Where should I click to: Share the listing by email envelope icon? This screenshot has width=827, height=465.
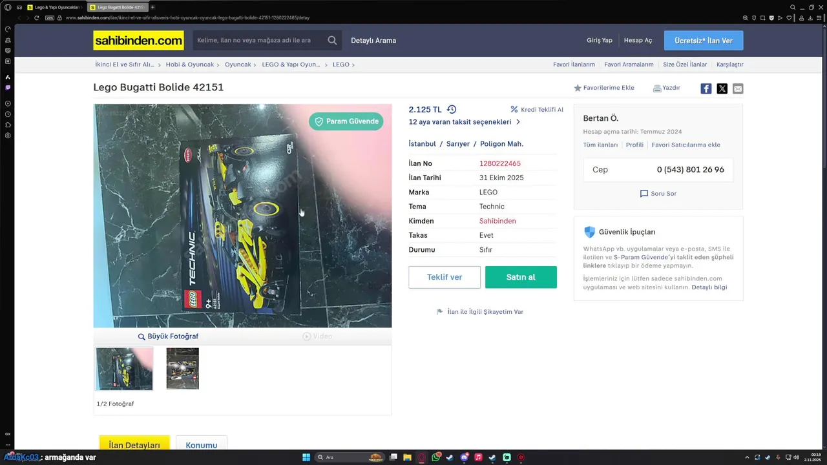point(738,88)
